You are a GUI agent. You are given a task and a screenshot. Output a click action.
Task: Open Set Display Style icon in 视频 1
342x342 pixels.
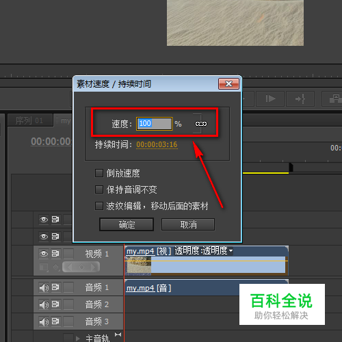click(x=44, y=267)
